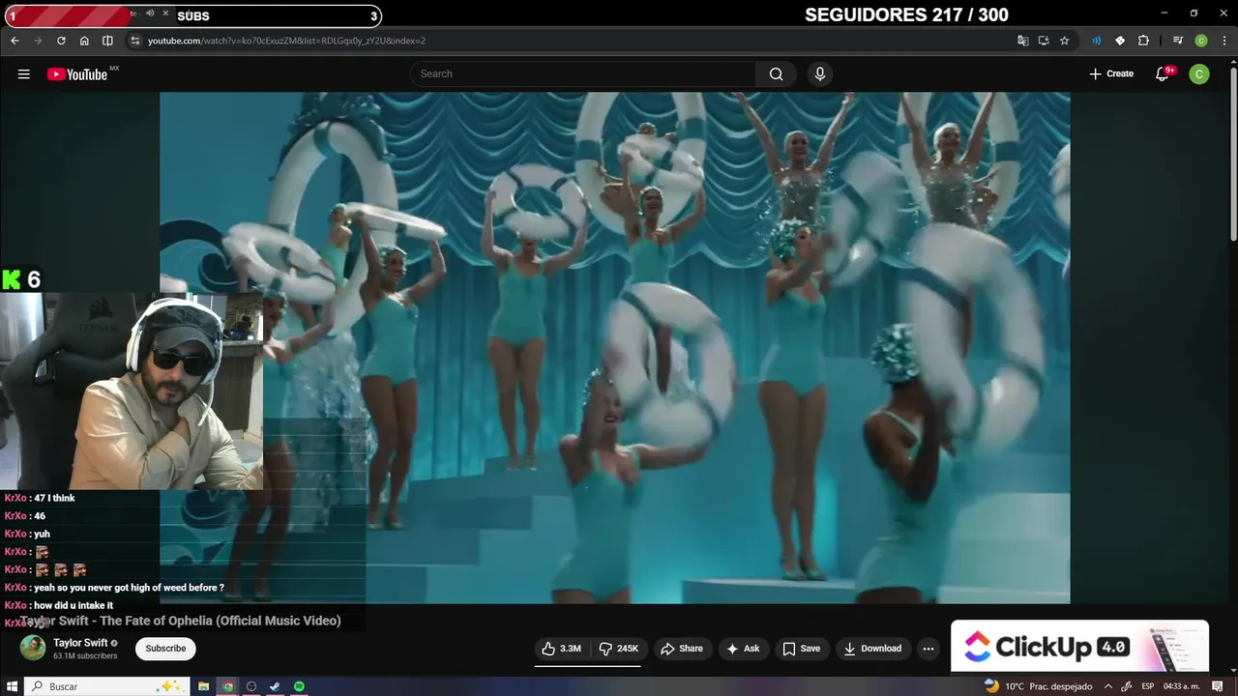Mute the tab via speaker icon
This screenshot has width=1238, height=696.
pos(150,14)
